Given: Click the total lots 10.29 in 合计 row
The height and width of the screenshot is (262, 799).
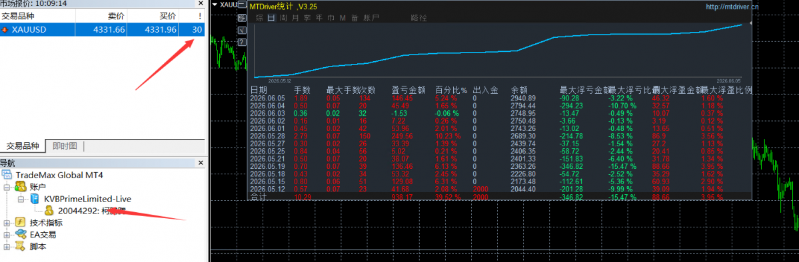Looking at the screenshot, I should click(x=303, y=196).
